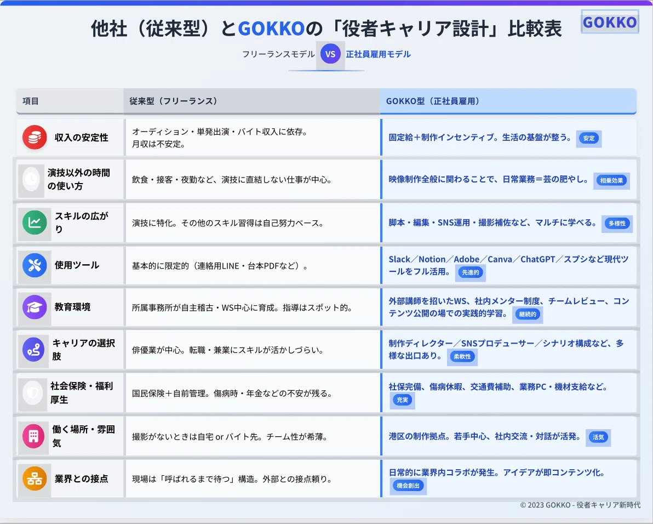Click the orange network icon for 業界との接点
The image size is (653, 524).
click(x=35, y=479)
